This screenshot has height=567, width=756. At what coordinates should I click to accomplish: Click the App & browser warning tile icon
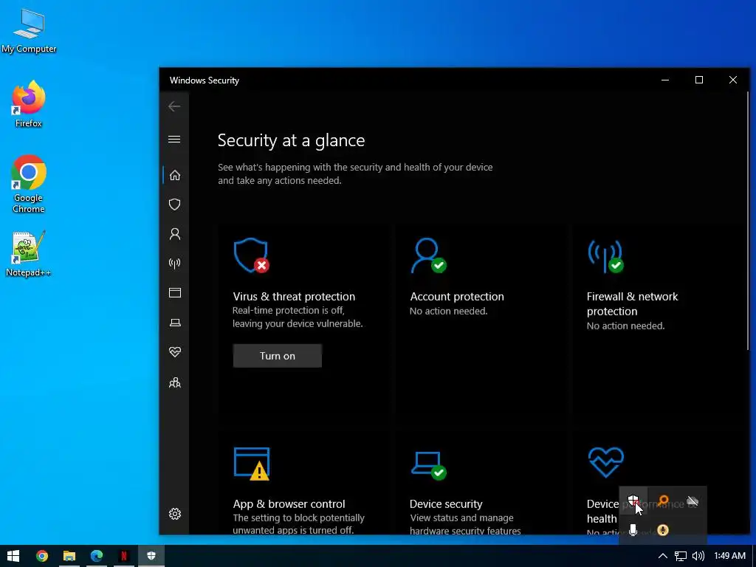point(252,464)
